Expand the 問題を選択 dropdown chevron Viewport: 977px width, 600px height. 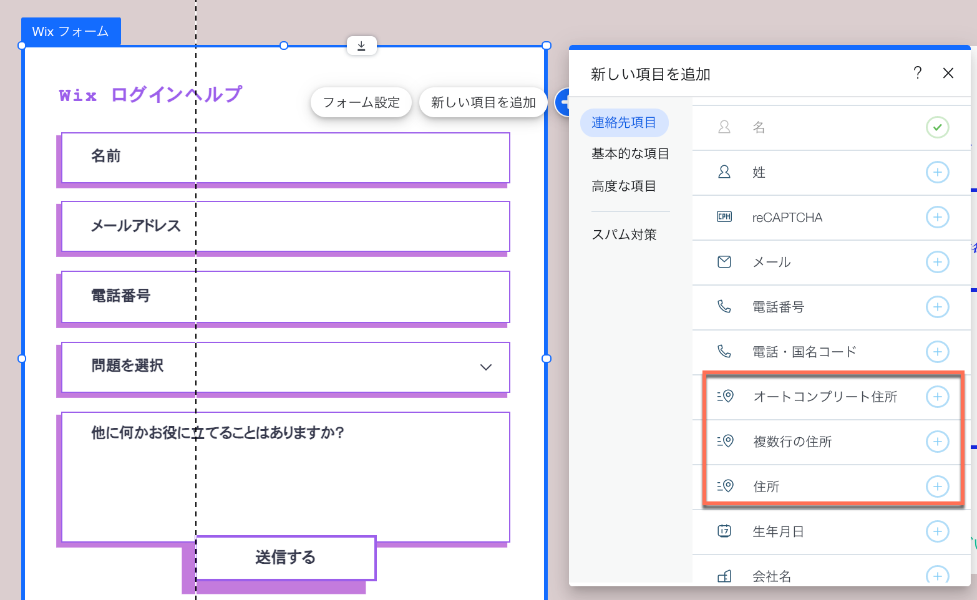[486, 367]
